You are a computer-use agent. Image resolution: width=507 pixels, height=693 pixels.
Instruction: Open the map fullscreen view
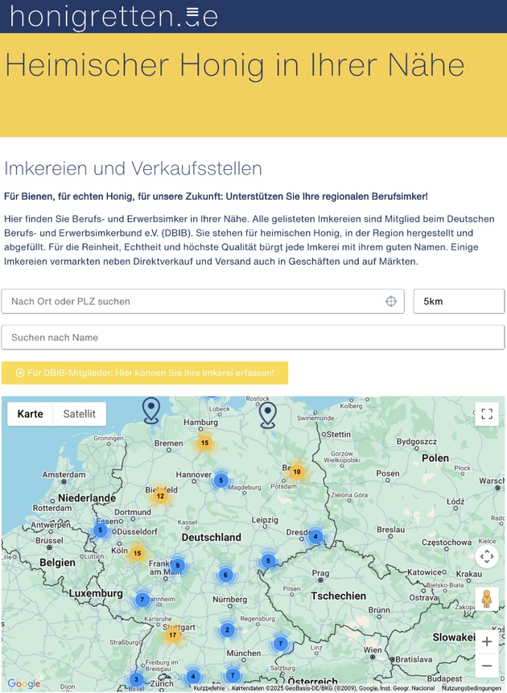point(487,414)
